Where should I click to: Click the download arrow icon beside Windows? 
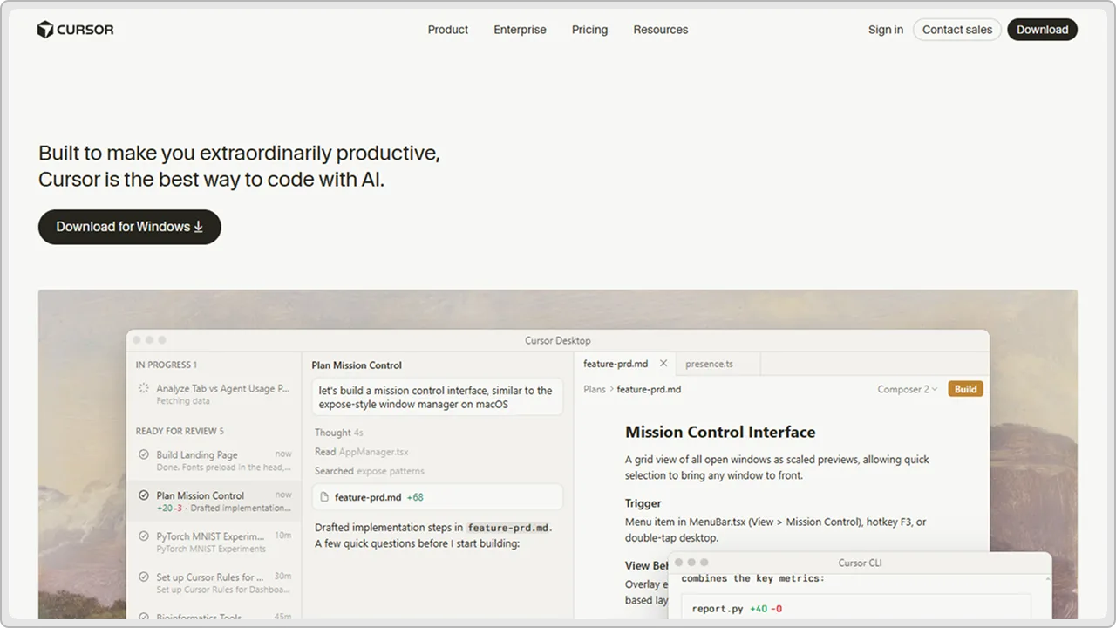pyautogui.click(x=199, y=227)
